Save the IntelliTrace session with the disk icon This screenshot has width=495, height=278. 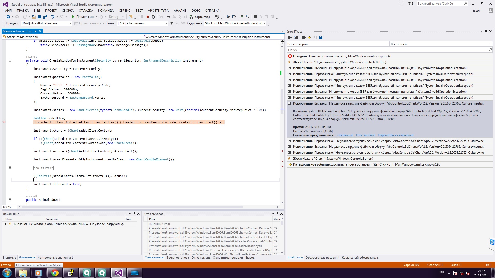click(321, 38)
